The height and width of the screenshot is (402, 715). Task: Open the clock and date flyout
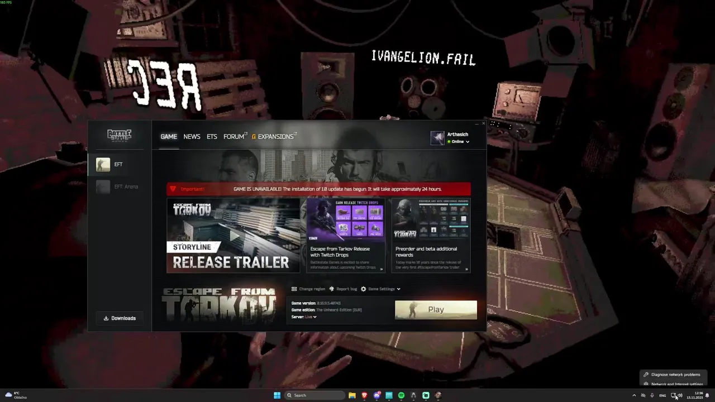click(694, 395)
